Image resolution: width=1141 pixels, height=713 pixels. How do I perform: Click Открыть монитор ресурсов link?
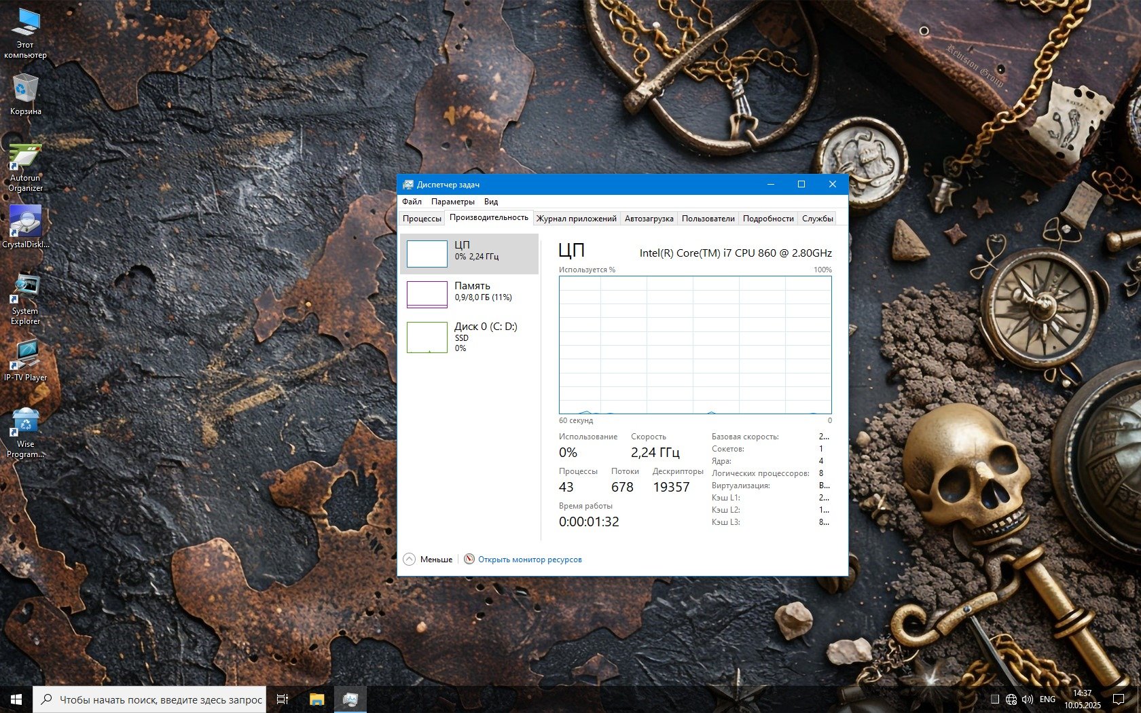click(x=530, y=560)
